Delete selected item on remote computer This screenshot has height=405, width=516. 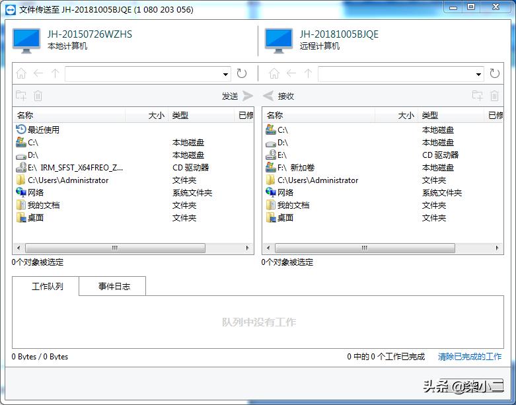click(x=494, y=96)
